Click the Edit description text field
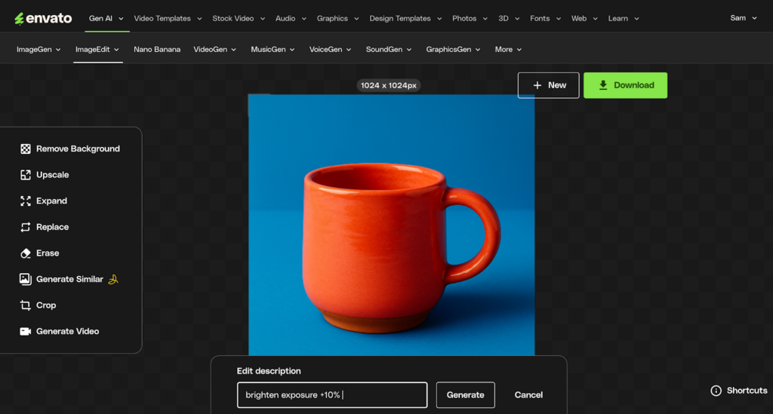Viewport: 773px width, 414px height. tap(331, 394)
